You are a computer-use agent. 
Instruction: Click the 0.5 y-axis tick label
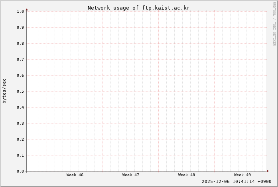point(20,92)
